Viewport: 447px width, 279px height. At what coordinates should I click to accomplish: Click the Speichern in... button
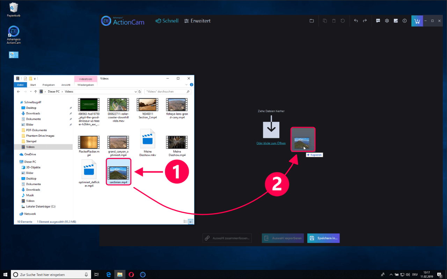[323, 238]
